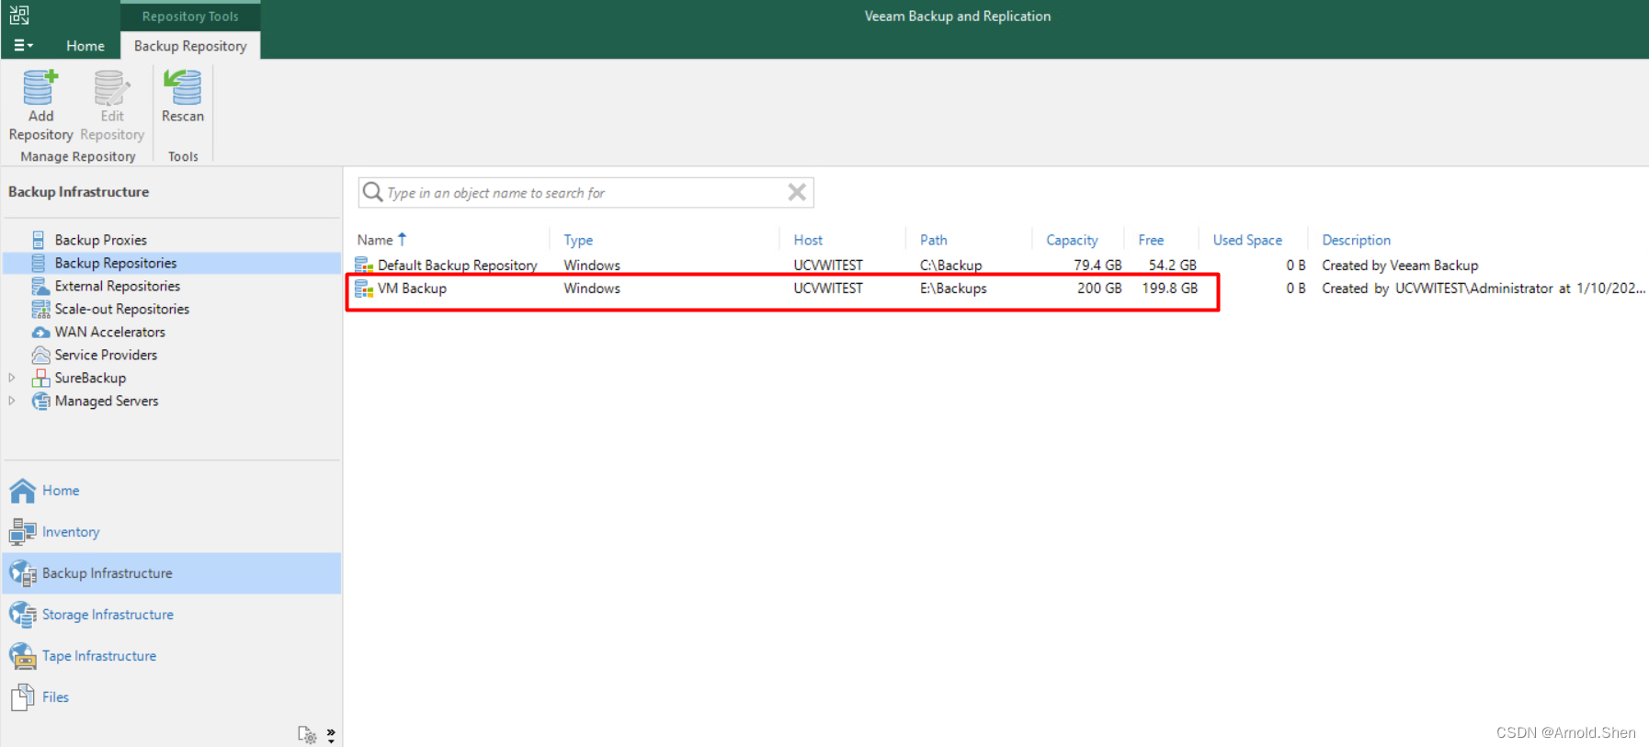The image size is (1649, 747).
Task: Click the 54.2 GB free value
Action: click(x=1173, y=266)
